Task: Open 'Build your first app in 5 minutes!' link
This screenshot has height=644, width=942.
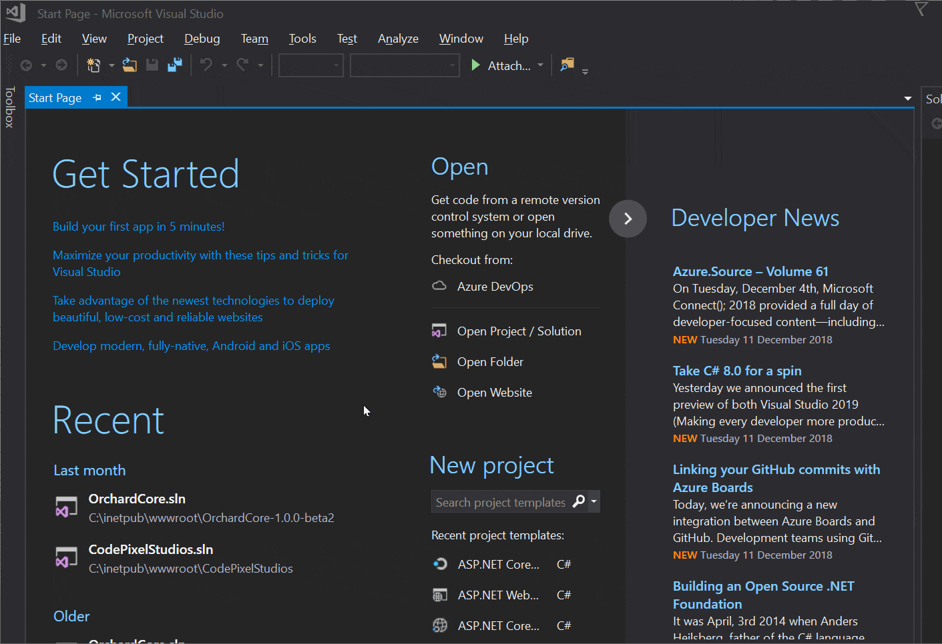Action: point(138,226)
